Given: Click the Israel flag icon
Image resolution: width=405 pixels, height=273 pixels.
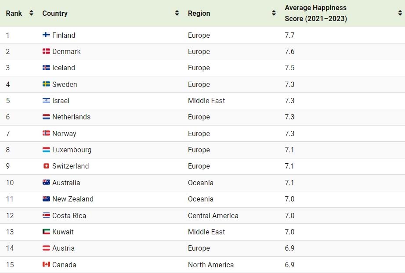Looking at the screenshot, I should click(x=46, y=101).
